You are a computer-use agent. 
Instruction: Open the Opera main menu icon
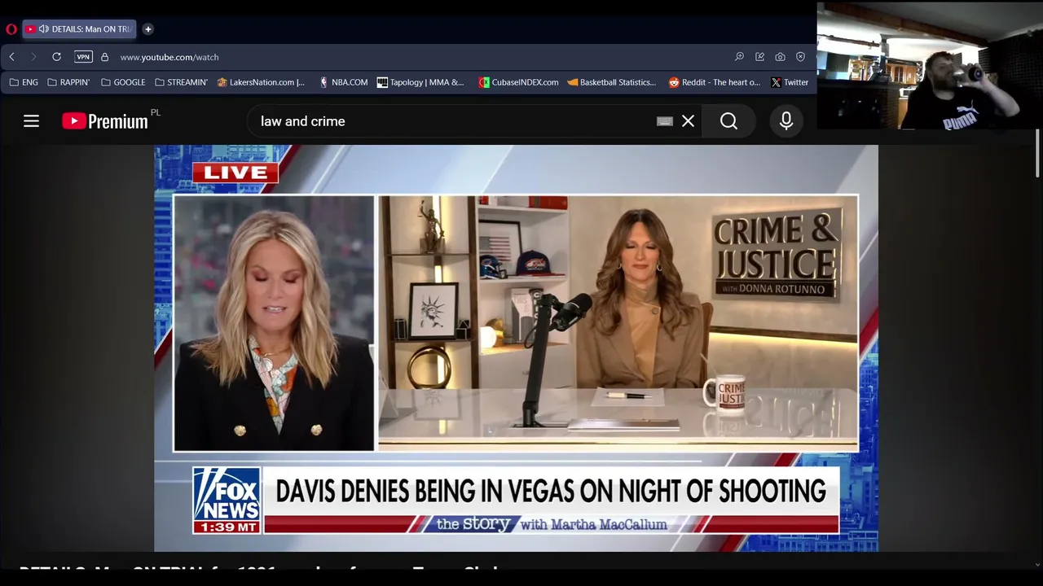[11, 29]
